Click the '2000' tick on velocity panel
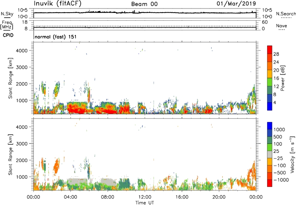Image resolution: width=296 pixels, height=205 pixels. pos(22,160)
